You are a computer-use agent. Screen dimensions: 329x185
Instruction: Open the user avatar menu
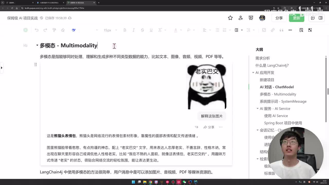click(x=262, y=18)
